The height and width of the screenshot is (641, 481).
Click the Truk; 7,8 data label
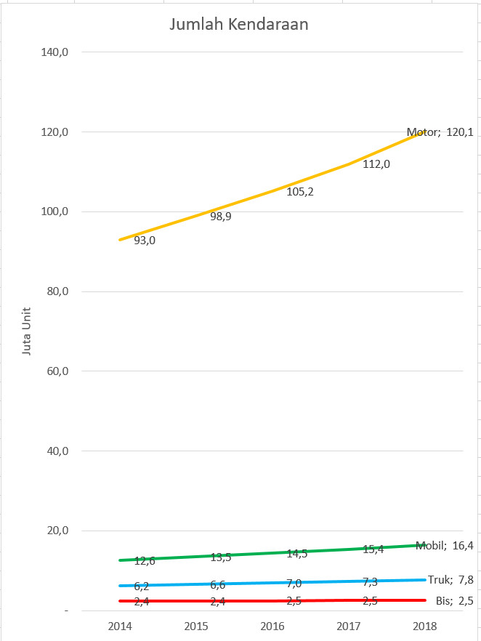tap(450, 579)
